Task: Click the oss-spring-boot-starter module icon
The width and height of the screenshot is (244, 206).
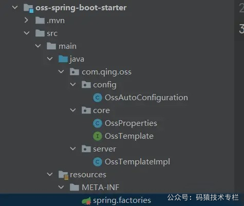Action: point(28,8)
